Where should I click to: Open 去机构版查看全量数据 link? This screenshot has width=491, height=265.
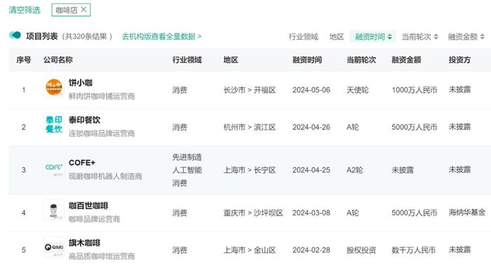pyautogui.click(x=161, y=36)
